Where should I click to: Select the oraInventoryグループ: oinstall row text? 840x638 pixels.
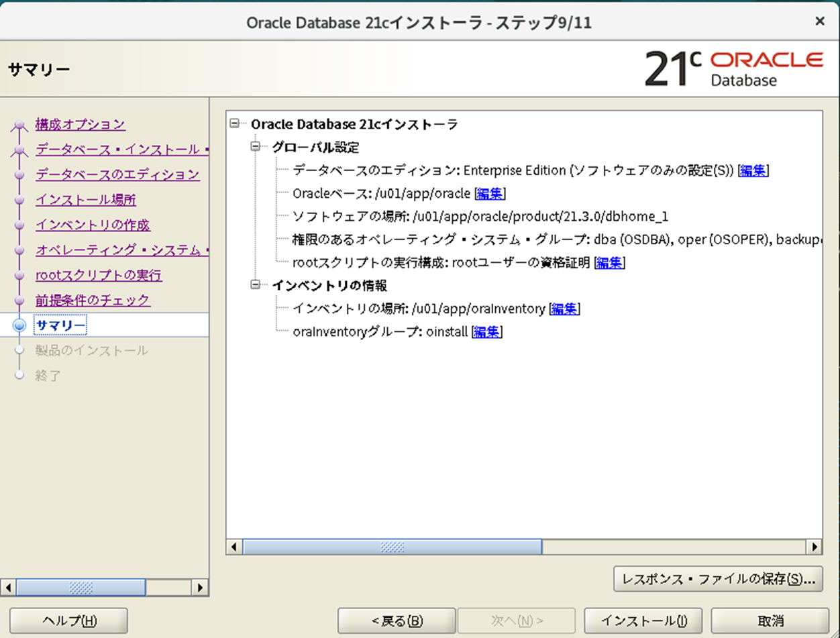coord(380,331)
